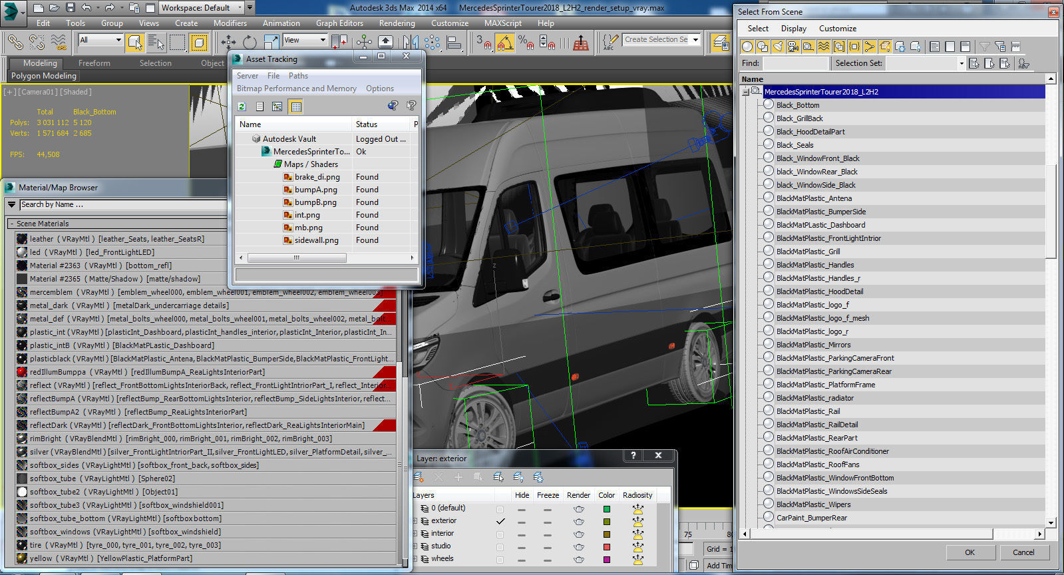Open Select by Name tool
Image resolution: width=1064 pixels, height=575 pixels.
(x=156, y=42)
